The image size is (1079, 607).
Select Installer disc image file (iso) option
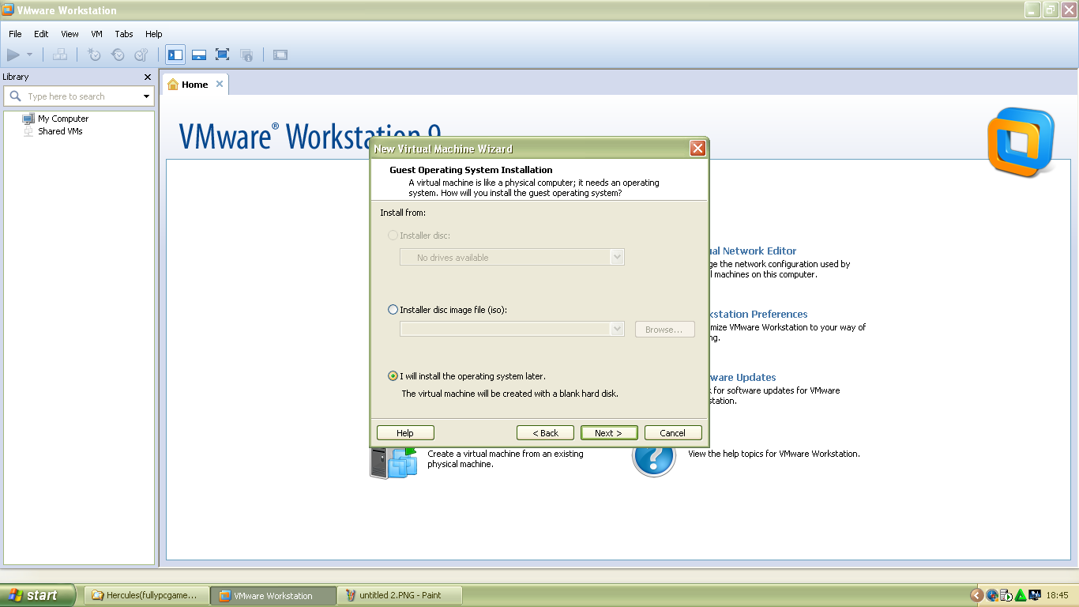coord(393,310)
